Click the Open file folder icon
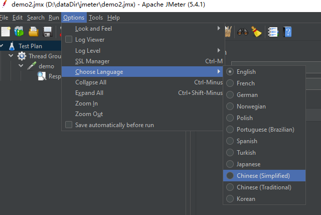Viewport: 321px width, 215px height. click(x=34, y=32)
